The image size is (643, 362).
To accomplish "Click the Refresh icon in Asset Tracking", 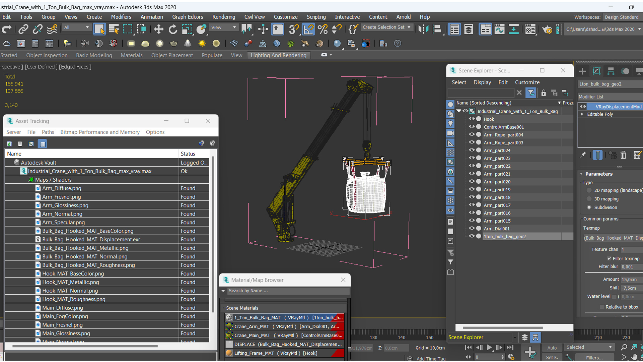I will tap(9, 144).
